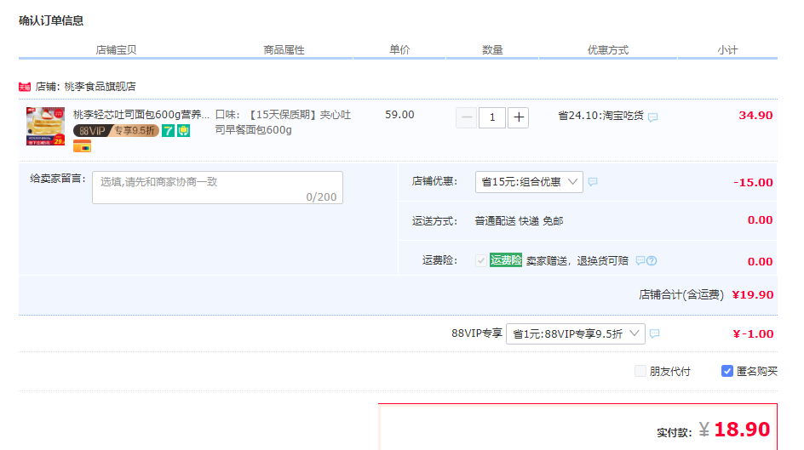Expand the 省1元:88VIP专享9.5折 dropdown
This screenshot has height=450, width=804.
coord(575,333)
